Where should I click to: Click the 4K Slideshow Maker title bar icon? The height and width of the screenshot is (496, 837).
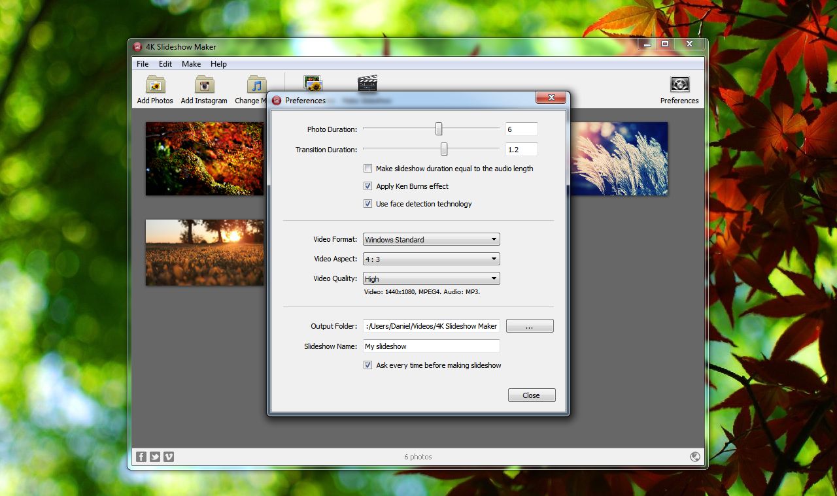[137, 46]
